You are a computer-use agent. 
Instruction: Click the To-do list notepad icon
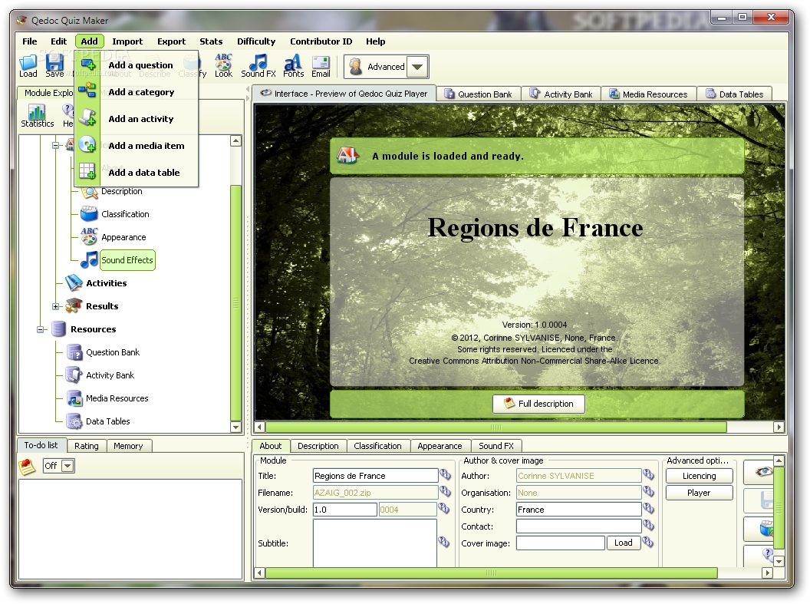click(28, 466)
